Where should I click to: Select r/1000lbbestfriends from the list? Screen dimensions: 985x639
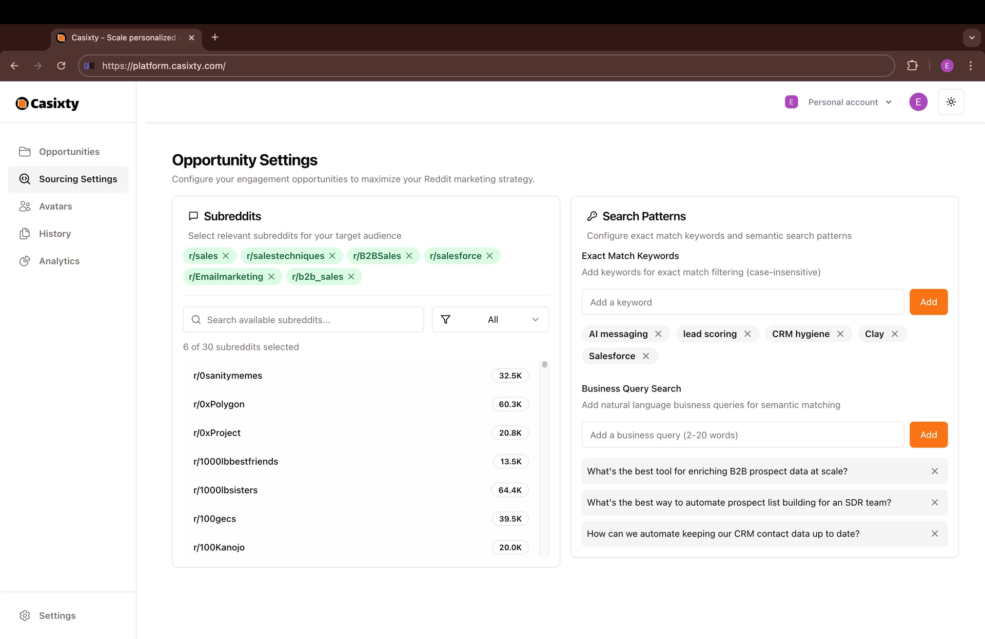(x=361, y=462)
